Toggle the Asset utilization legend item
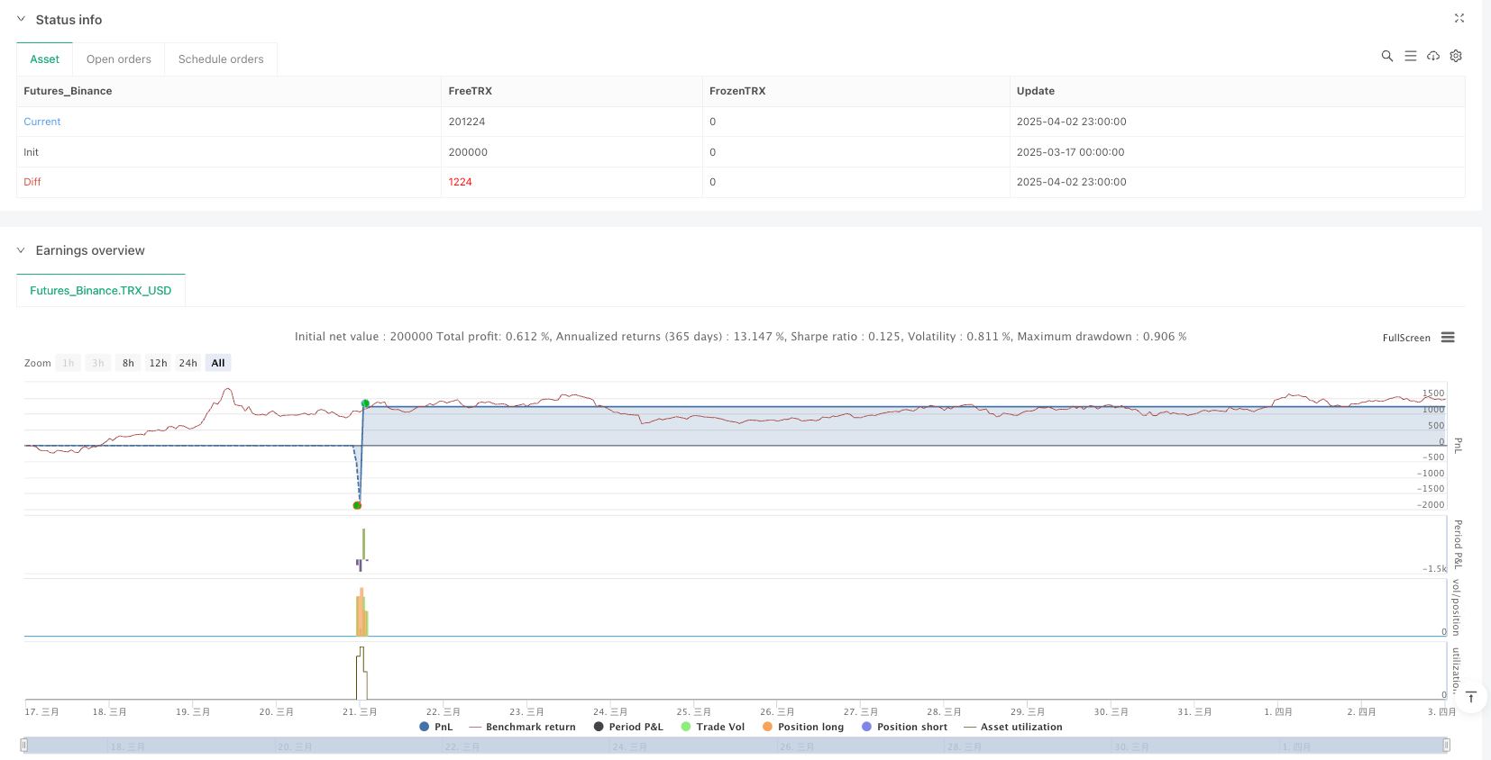Viewport: 1491px width, 760px height. 1013,727
